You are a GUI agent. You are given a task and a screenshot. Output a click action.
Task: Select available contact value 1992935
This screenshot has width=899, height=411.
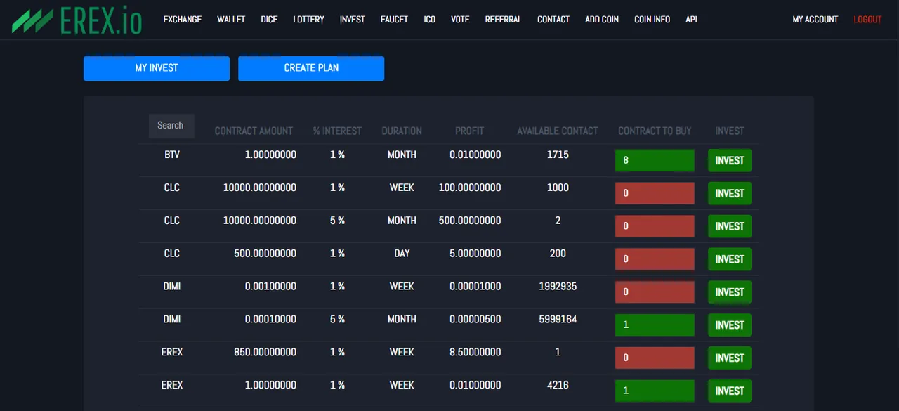pyautogui.click(x=558, y=287)
